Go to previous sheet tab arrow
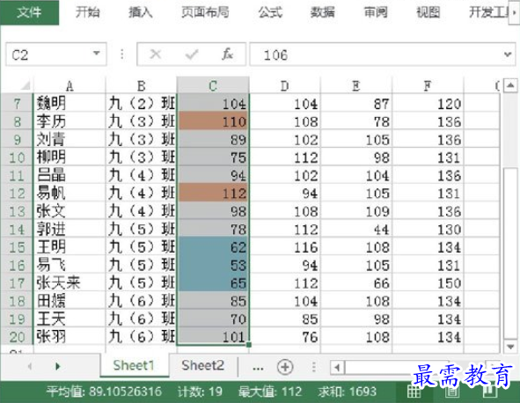 point(30,366)
